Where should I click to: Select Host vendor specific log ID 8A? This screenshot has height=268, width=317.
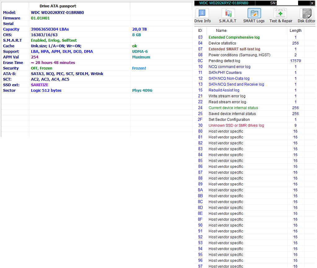click(255, 190)
